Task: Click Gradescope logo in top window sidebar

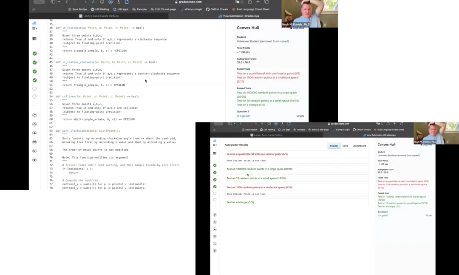Action: click(x=34, y=23)
